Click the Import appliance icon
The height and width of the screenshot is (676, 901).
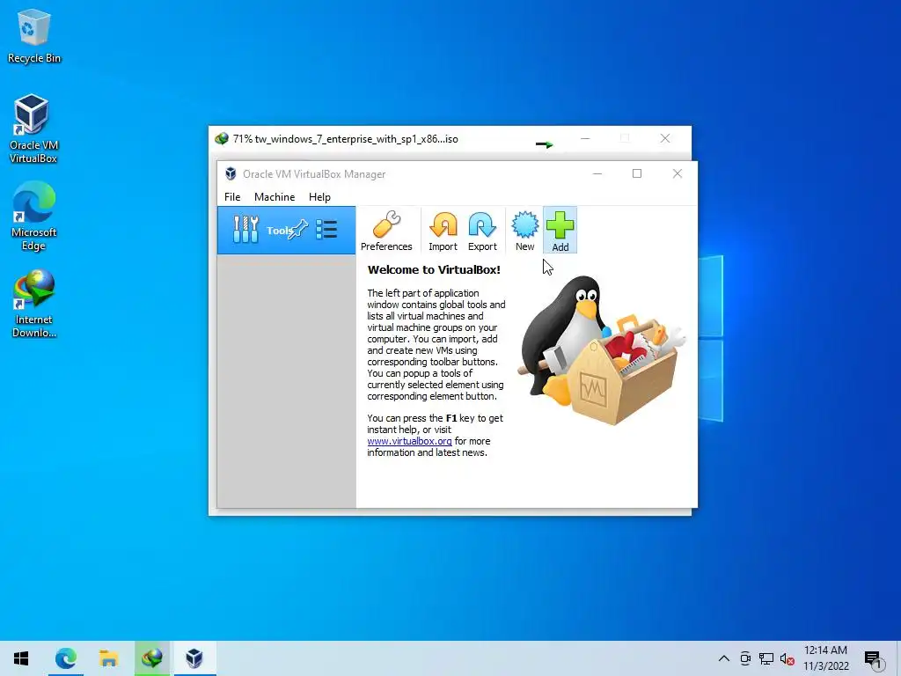pyautogui.click(x=443, y=231)
